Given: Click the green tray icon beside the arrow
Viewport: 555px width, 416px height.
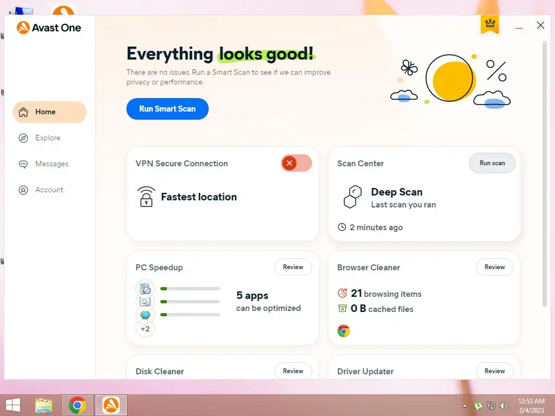Looking at the screenshot, I should (478, 406).
